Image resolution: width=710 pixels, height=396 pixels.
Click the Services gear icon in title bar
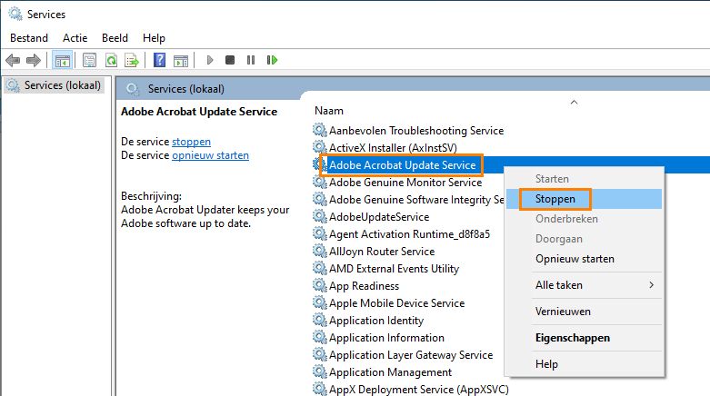coord(15,14)
